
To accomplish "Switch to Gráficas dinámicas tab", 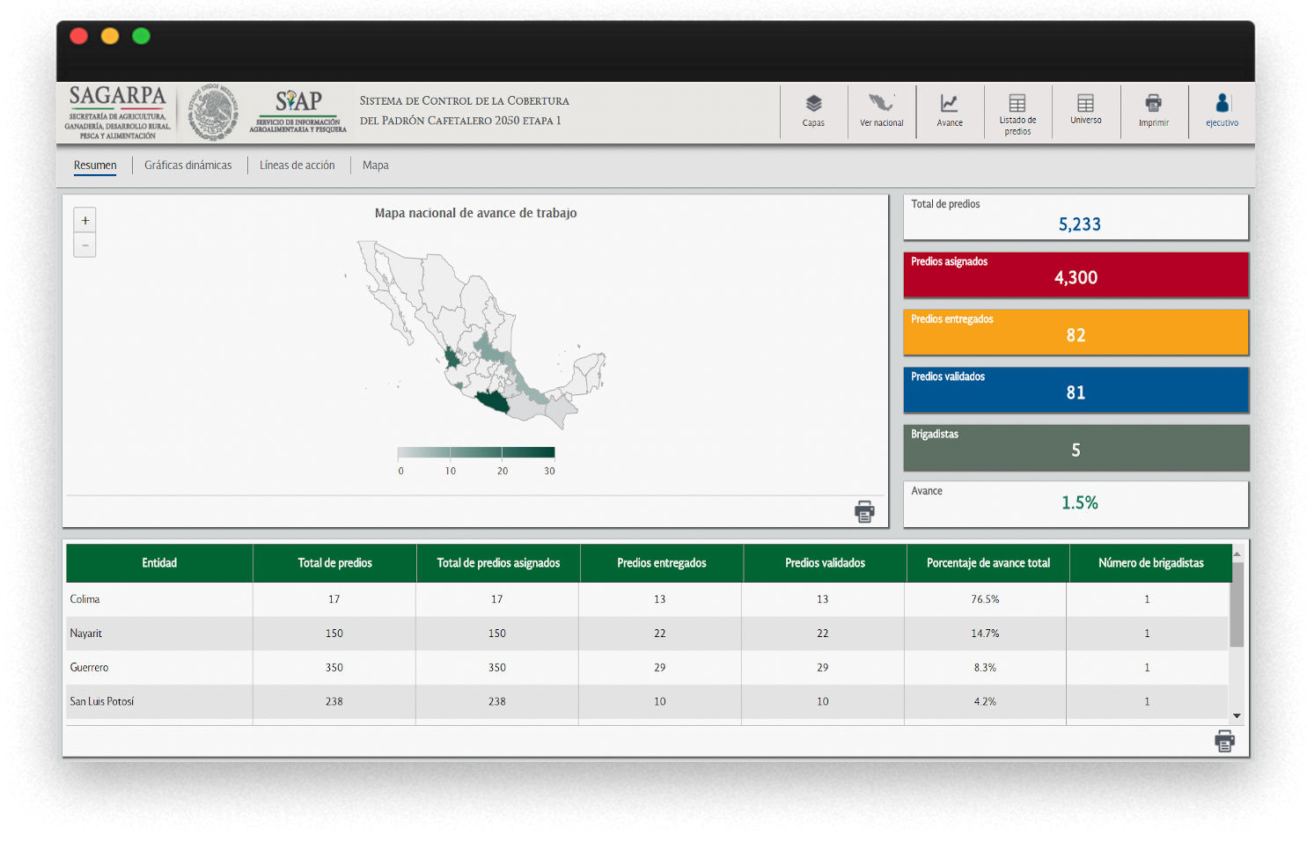I will click(x=188, y=165).
